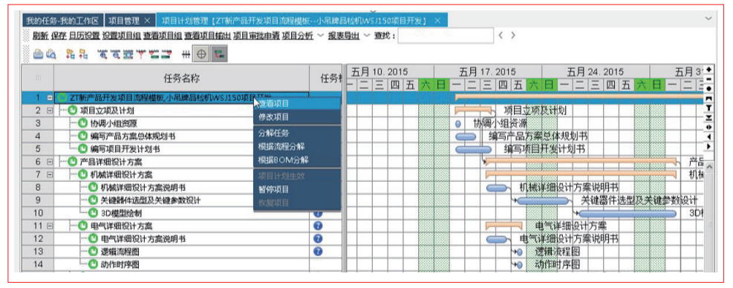
Task: Collapse row 2 项目立项及计划 tree node
Action: 50,111
